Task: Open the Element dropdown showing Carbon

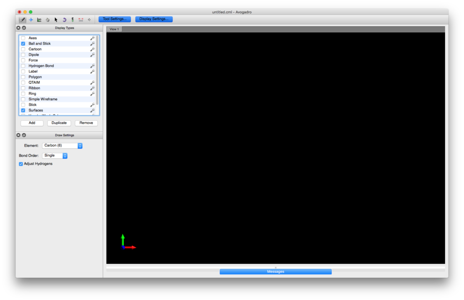Action: point(63,146)
